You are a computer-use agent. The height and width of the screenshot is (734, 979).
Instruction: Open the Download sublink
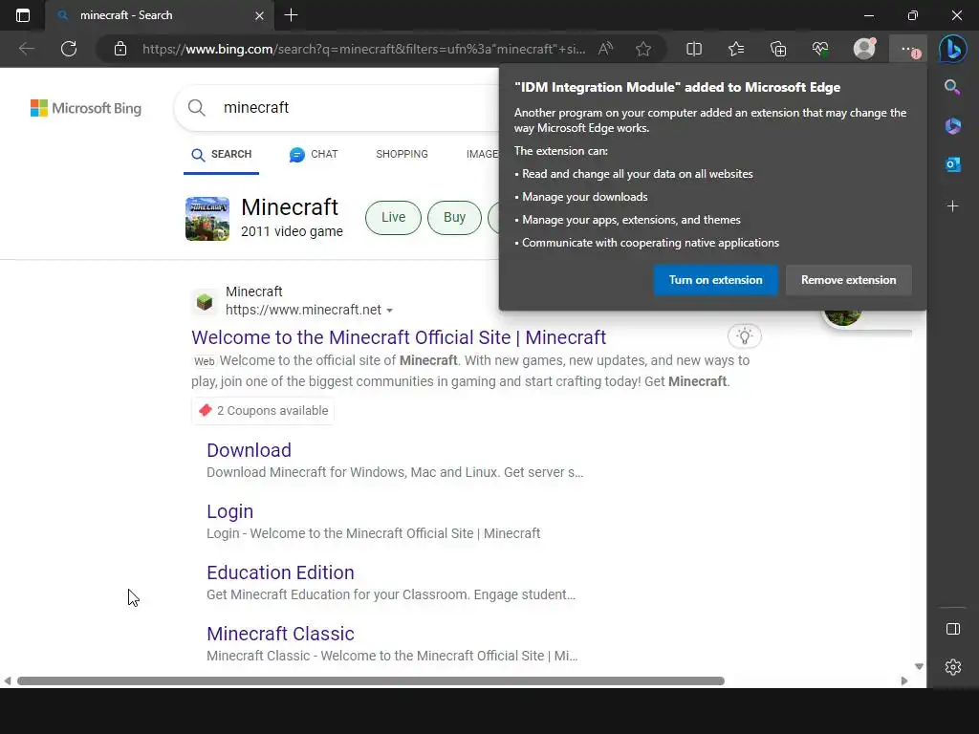249,450
